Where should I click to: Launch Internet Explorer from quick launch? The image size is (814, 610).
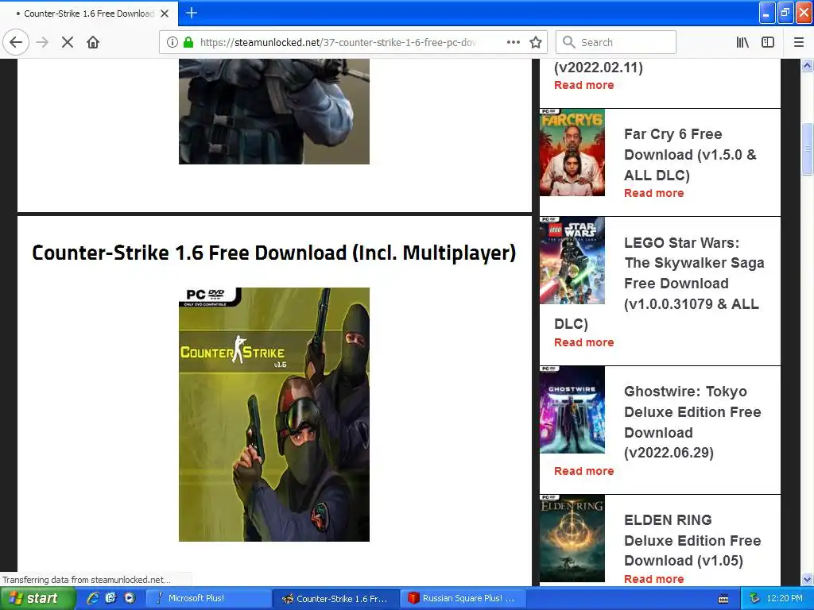[93, 598]
